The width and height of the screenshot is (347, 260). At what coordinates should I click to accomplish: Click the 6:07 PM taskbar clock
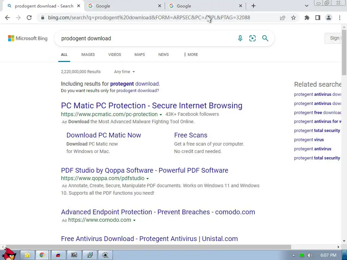328,255
